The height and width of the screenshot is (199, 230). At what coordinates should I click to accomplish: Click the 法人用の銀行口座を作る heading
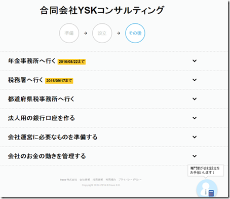[42, 118]
